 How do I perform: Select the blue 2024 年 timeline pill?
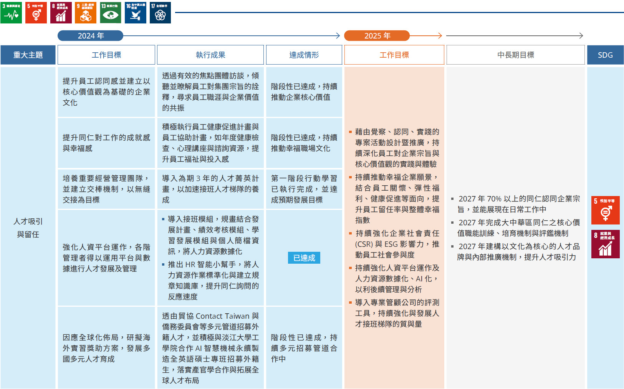[91, 36]
